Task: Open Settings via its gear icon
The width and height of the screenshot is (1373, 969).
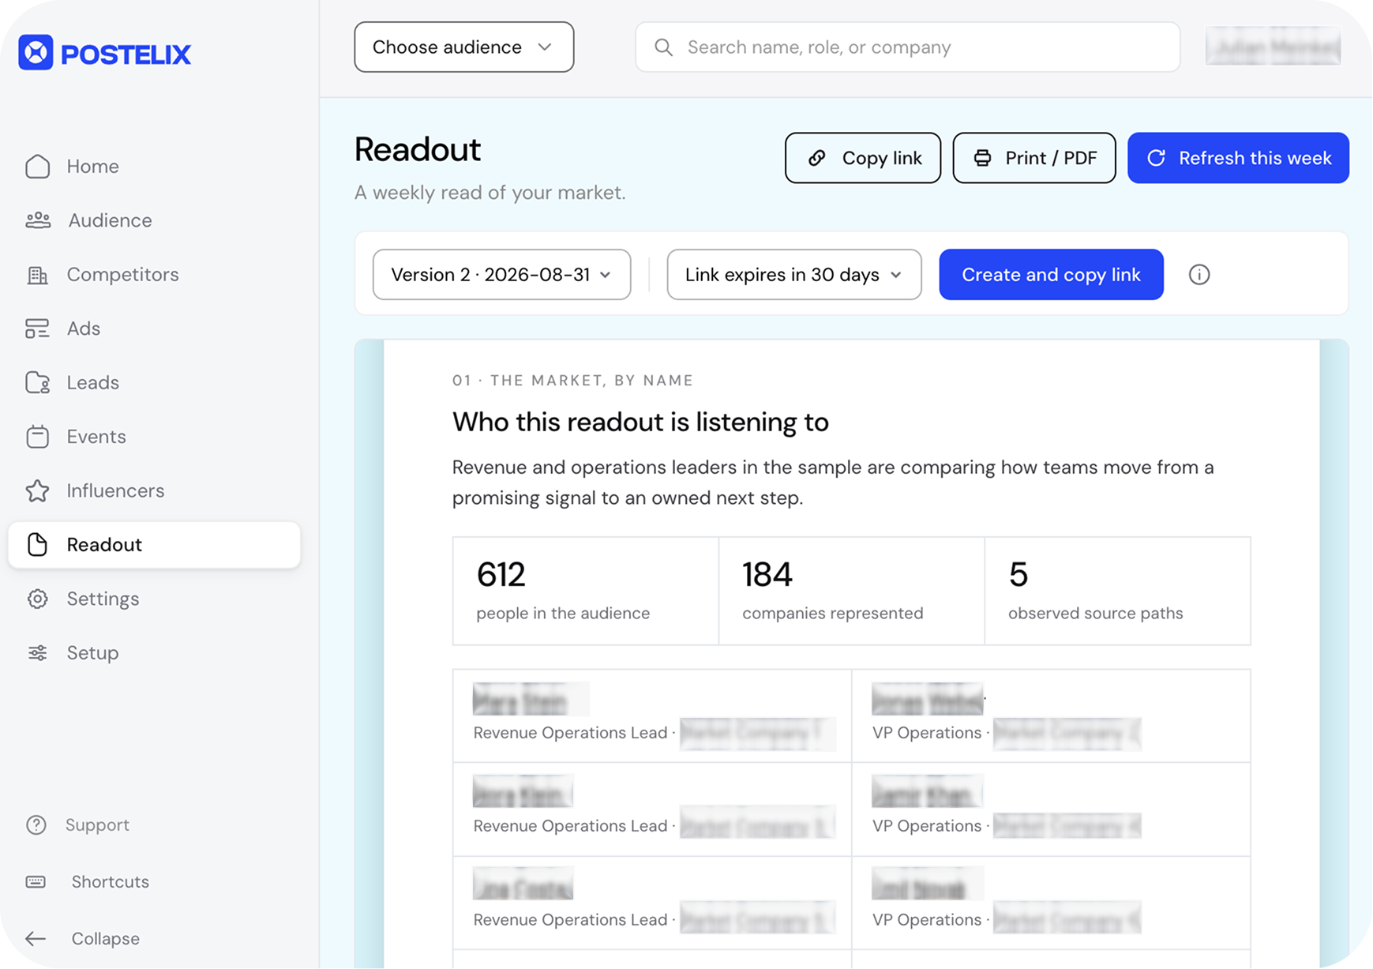Action: coord(37,599)
